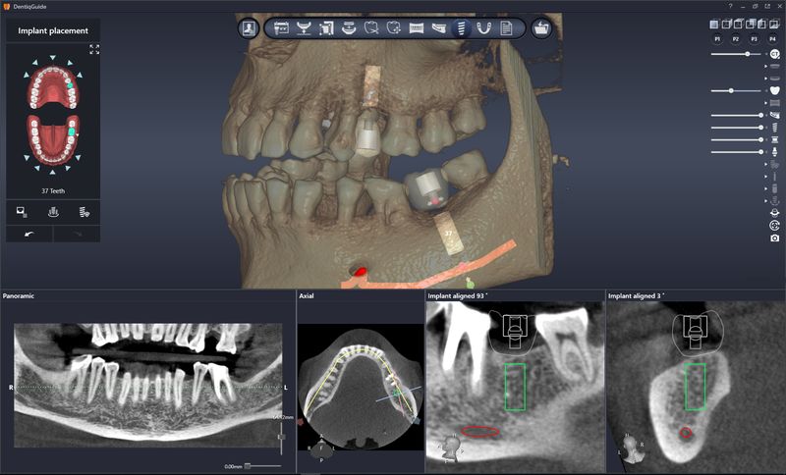Click the implant library button in left panel
Viewport: 786px width, 475px height.
tap(54, 210)
